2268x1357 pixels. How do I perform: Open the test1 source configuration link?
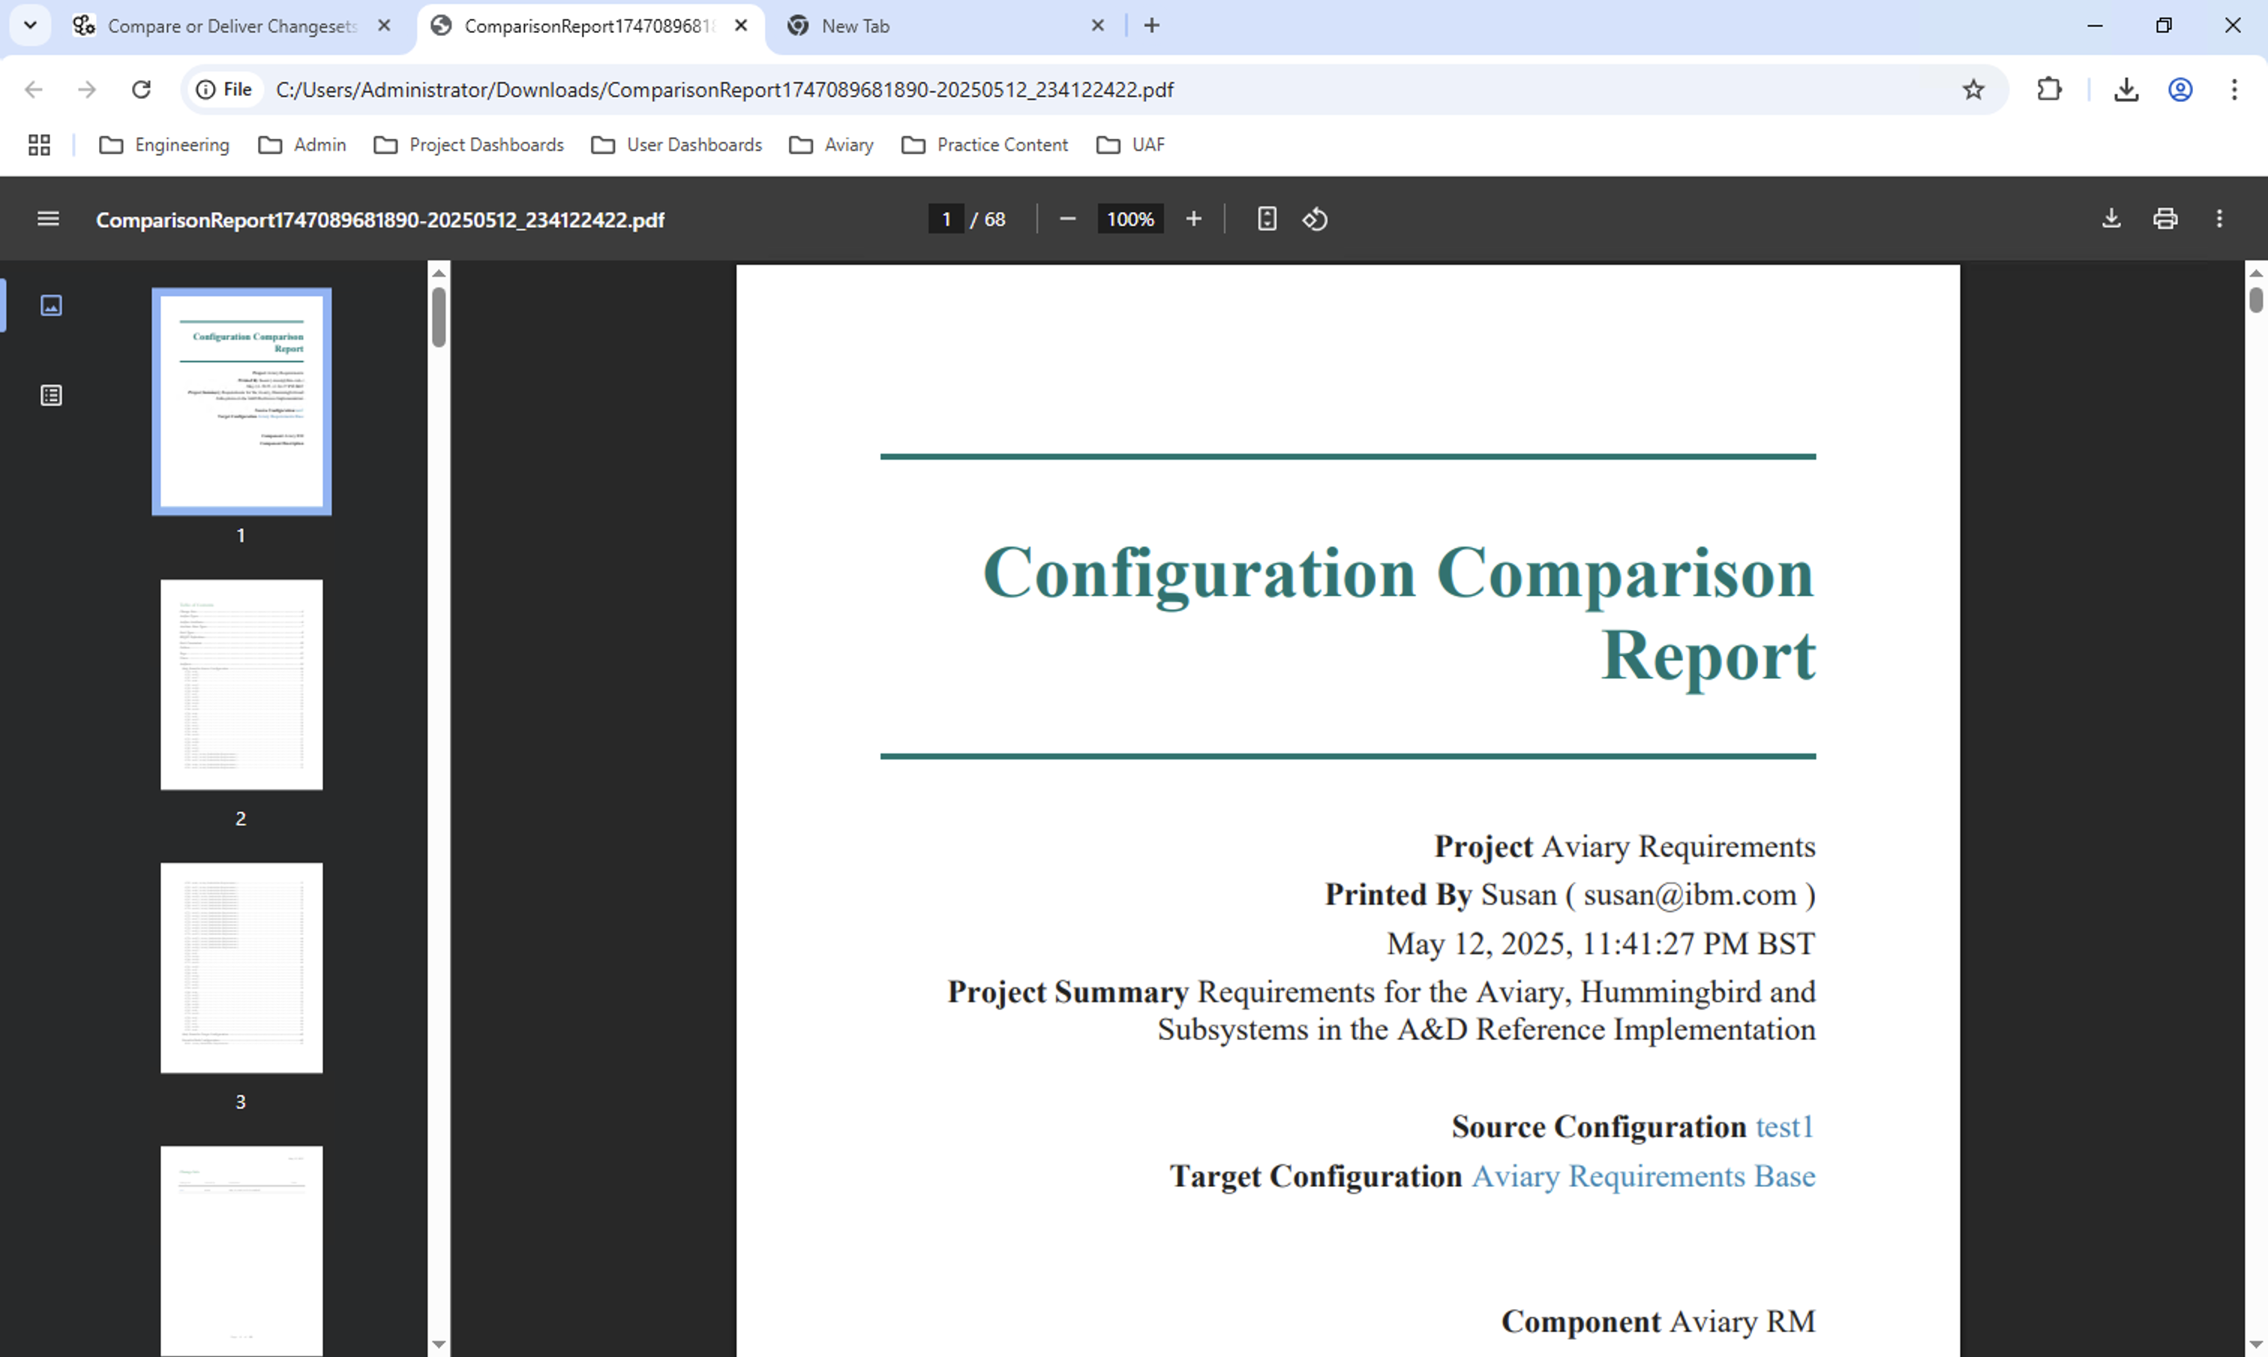[1783, 1127]
